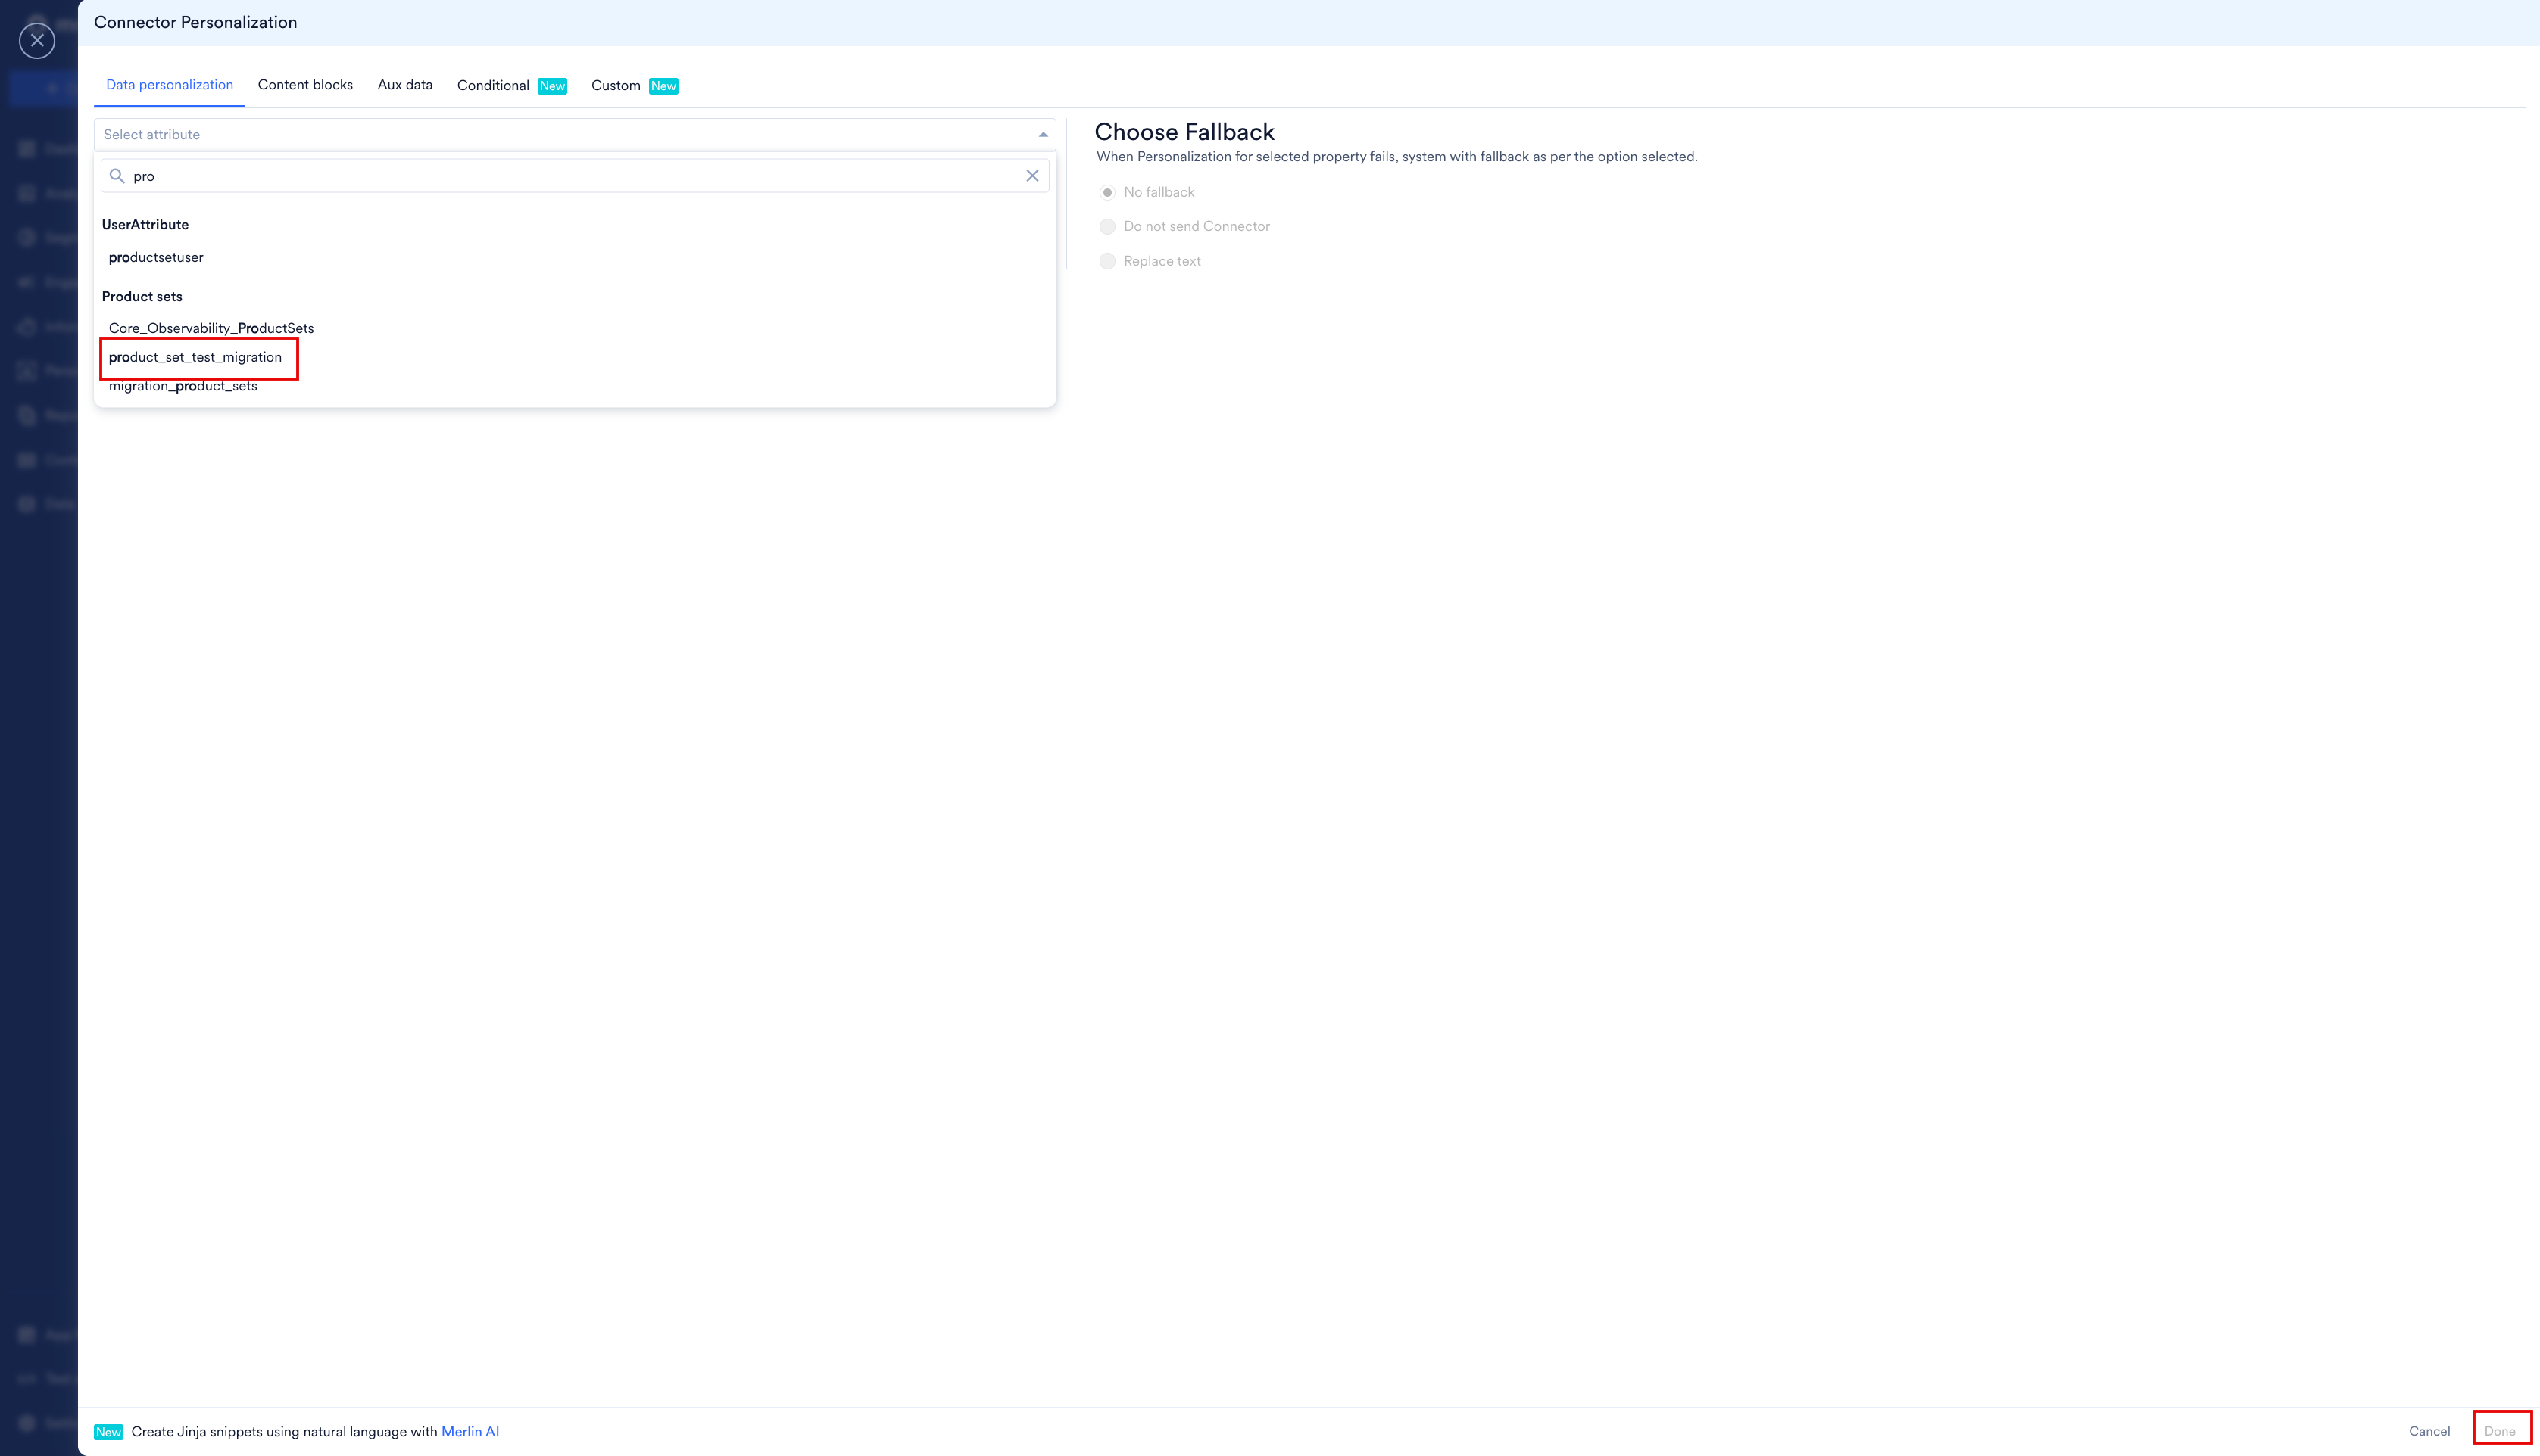Pick product_set_test_migration from list

[195, 357]
